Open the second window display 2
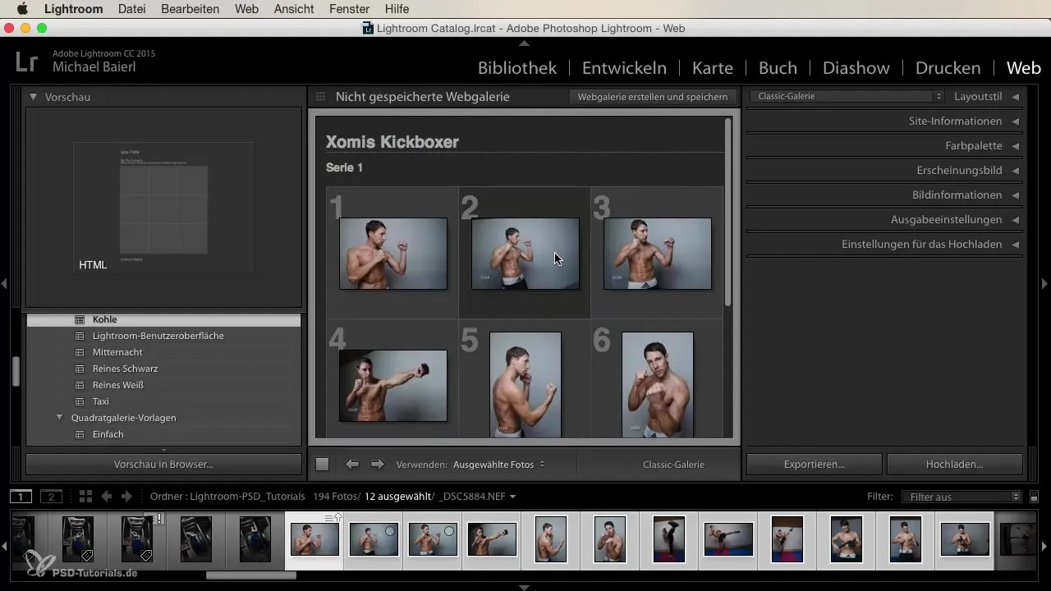Viewport: 1051px width, 591px height. click(51, 497)
